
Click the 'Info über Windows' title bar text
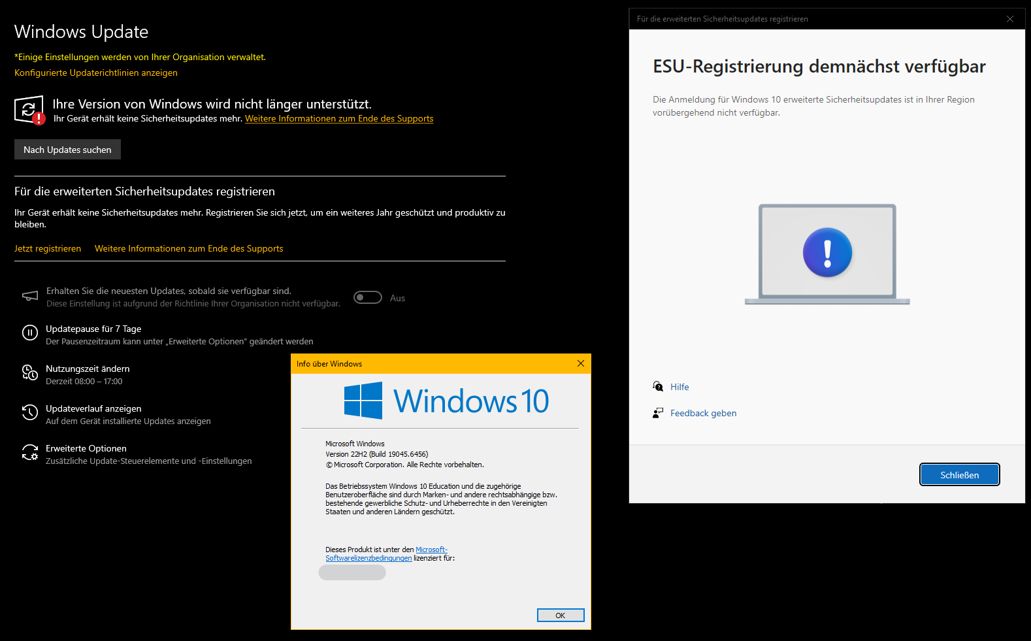(x=329, y=364)
